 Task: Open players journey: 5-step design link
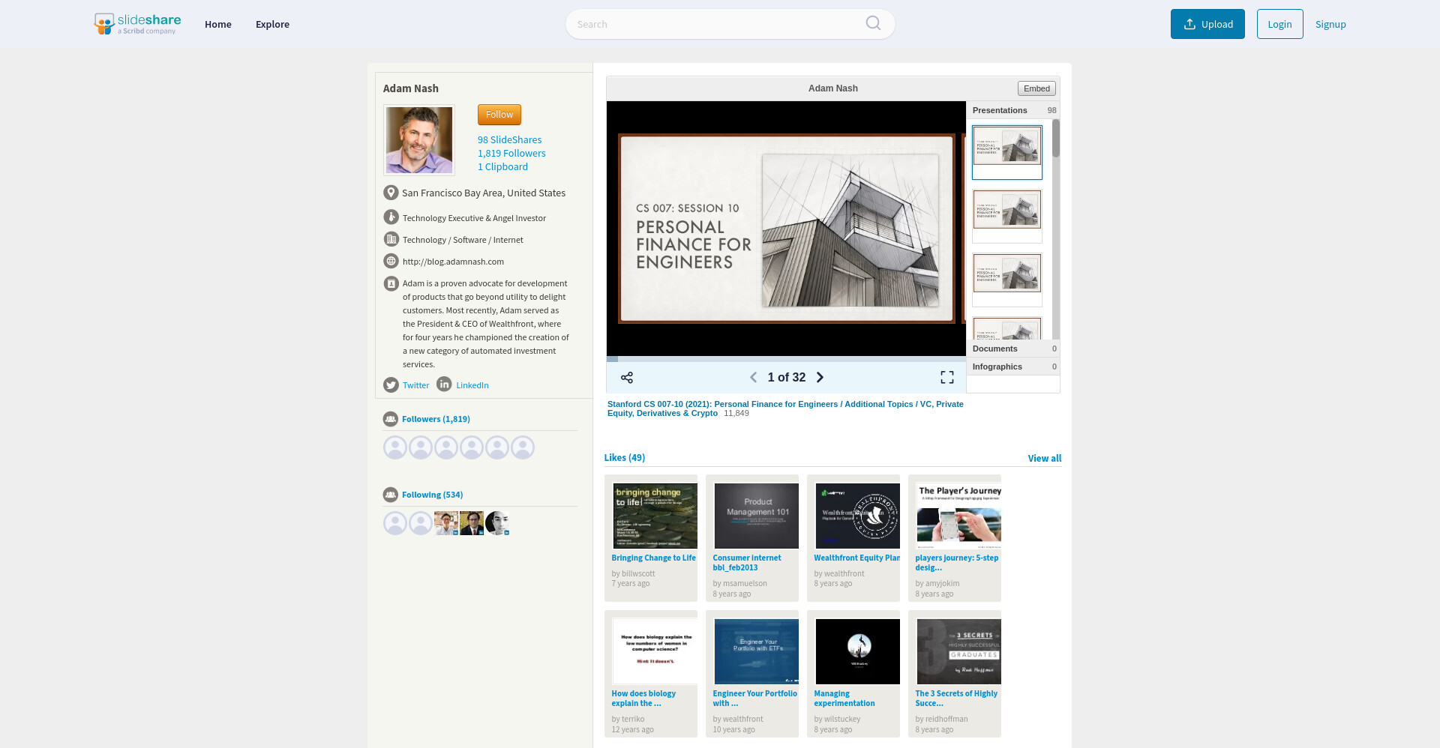[x=957, y=563]
